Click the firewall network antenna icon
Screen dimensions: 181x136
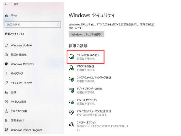[71, 79]
